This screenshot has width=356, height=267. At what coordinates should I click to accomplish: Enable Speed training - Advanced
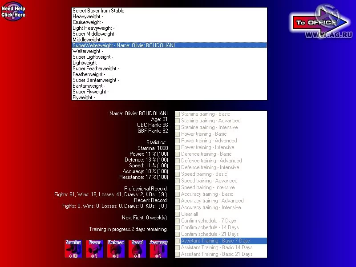(x=178, y=181)
